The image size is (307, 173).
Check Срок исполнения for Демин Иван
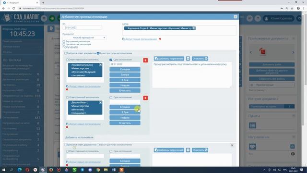[x=111, y=97]
